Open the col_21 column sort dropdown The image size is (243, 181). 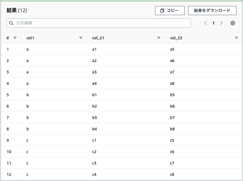tap(159, 38)
